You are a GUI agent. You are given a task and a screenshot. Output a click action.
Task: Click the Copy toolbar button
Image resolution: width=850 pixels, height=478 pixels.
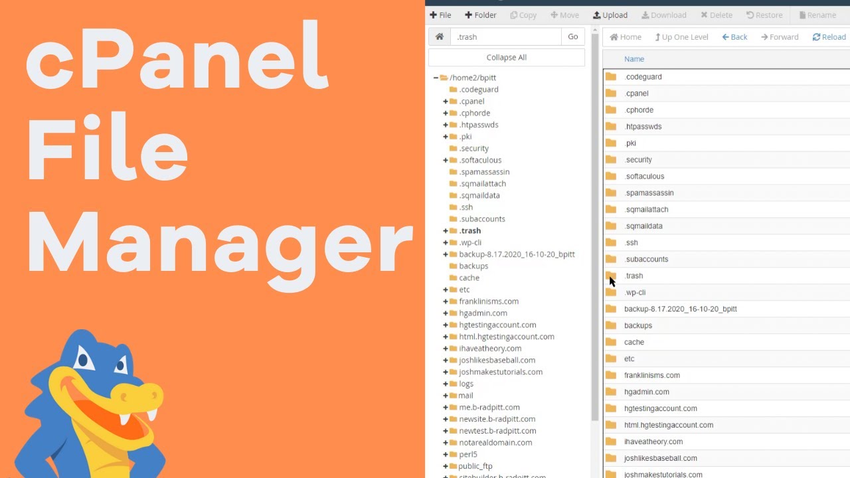tap(523, 15)
